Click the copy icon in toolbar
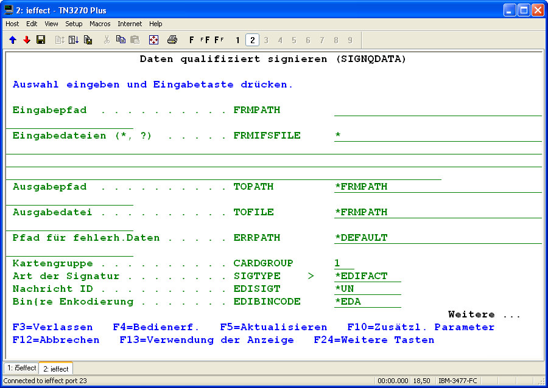The height and width of the screenshot is (388, 548). point(121,40)
